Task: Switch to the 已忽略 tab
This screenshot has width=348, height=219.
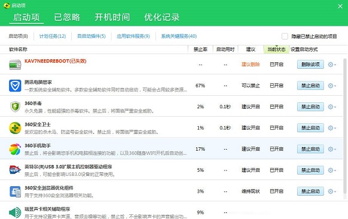Action: [x=67, y=17]
